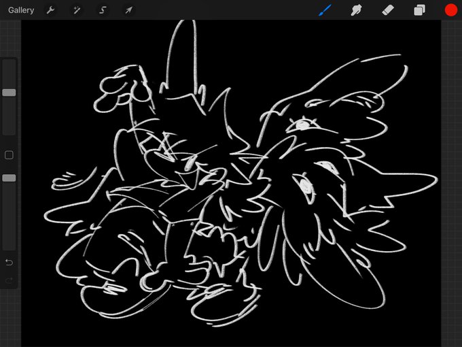Activate the Selection tool
This screenshot has width=462, height=347.
click(x=103, y=10)
